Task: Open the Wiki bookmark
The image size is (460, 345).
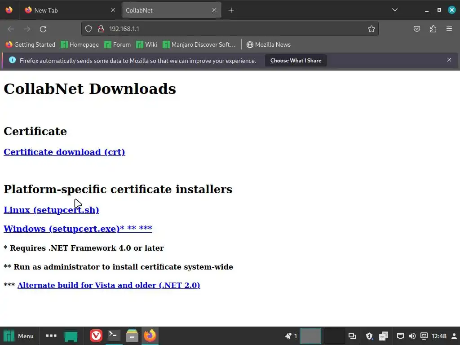Action: 147,44
